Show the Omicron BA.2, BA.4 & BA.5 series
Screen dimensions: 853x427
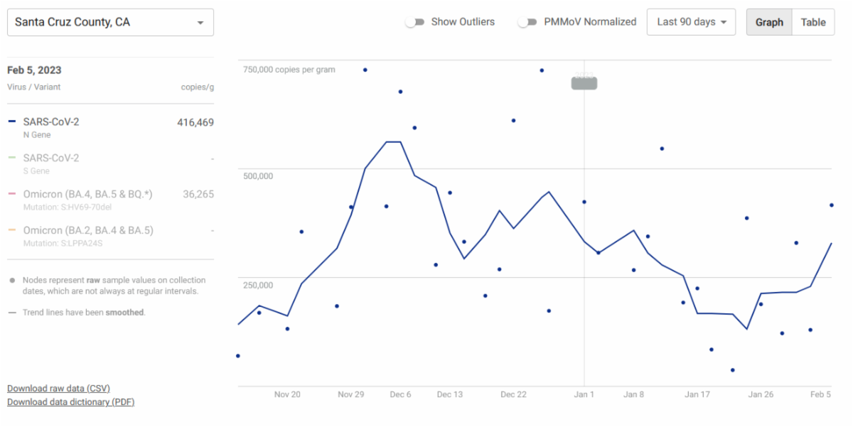88,231
